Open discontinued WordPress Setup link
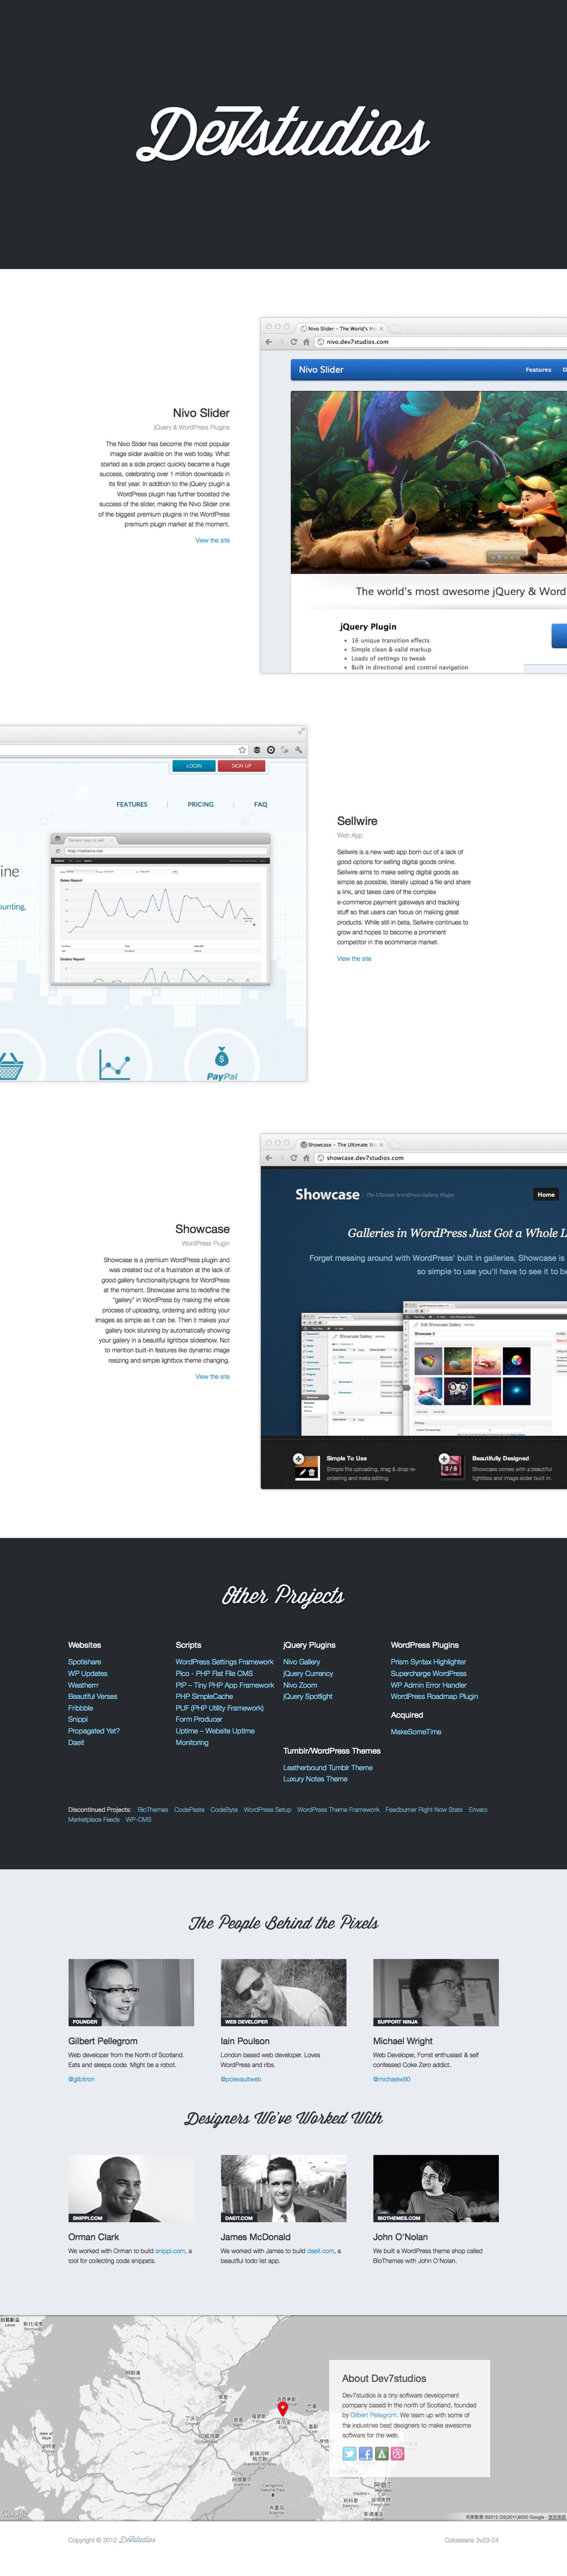The image size is (567, 2576). point(267,1810)
